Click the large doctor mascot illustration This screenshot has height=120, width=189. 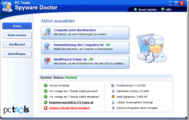[152, 48]
